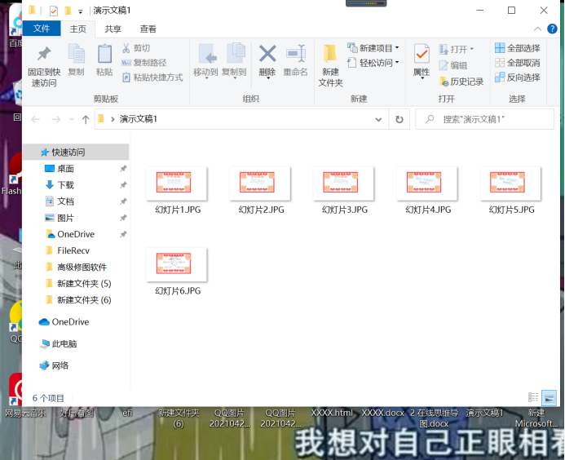This screenshot has height=460, width=565.
Task: Click 全部取消 select none
Action: (x=518, y=63)
